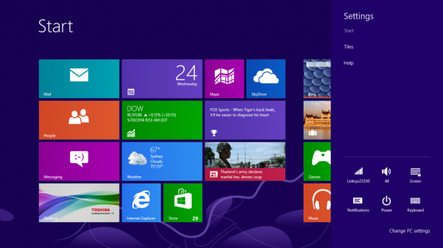Open the DOW finance tile
The image size is (443, 248).
[x=162, y=120]
